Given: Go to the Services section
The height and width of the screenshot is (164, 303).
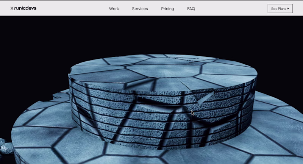Looking at the screenshot, I should click(x=140, y=9).
